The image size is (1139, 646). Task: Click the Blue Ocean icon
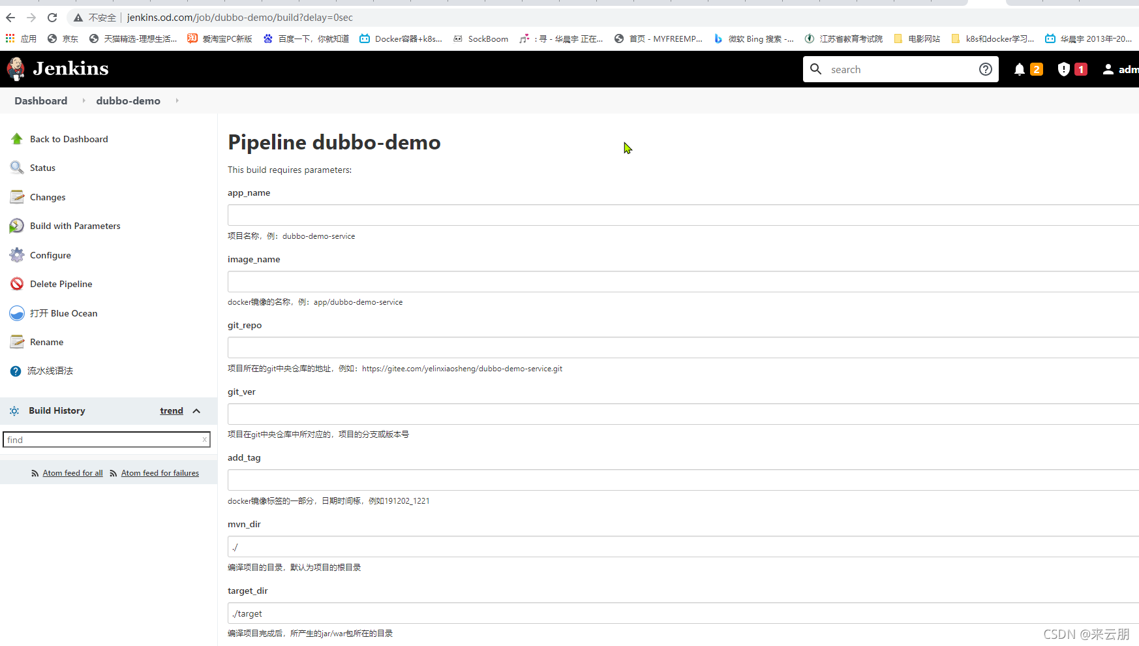click(17, 313)
